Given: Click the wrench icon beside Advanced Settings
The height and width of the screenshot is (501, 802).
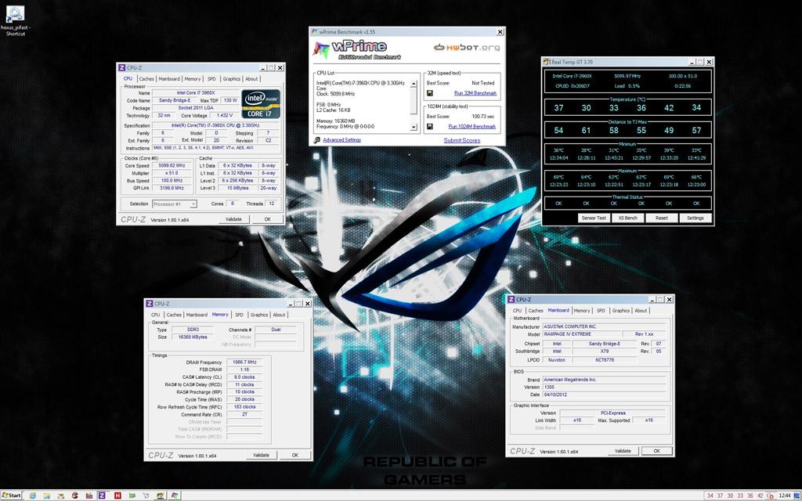Looking at the screenshot, I should pyautogui.click(x=316, y=140).
